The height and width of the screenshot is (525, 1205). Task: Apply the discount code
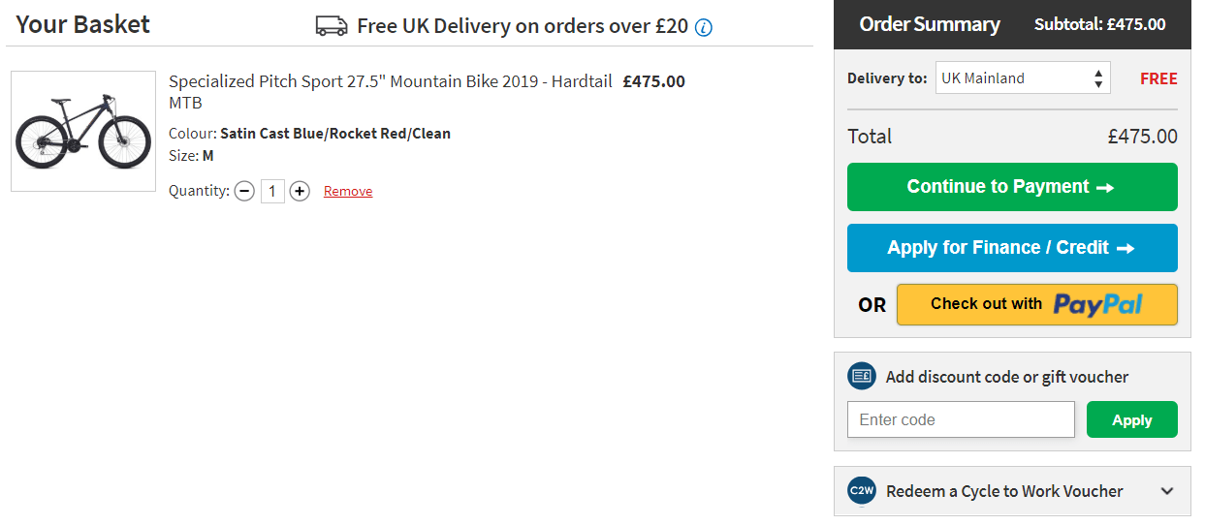coord(1131,419)
